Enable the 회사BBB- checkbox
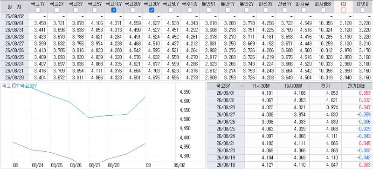This screenshot has height=170, width=373. click(323, 10)
